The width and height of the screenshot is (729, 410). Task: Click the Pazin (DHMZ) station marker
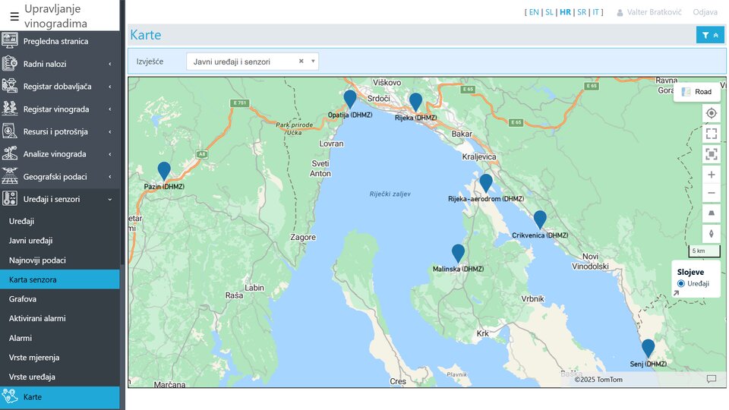[x=164, y=171]
